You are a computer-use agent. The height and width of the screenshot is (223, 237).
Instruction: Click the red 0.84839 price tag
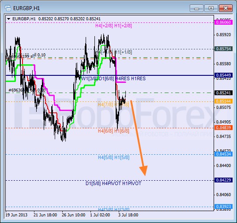[x=223, y=127]
